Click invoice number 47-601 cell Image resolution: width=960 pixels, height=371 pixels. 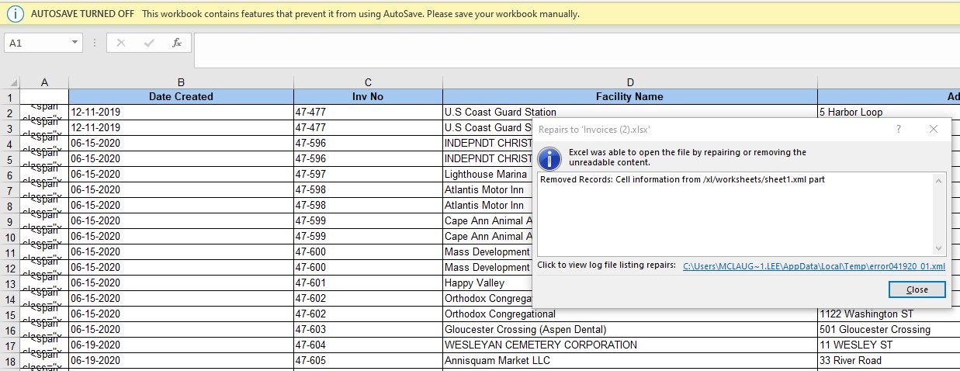(x=368, y=283)
